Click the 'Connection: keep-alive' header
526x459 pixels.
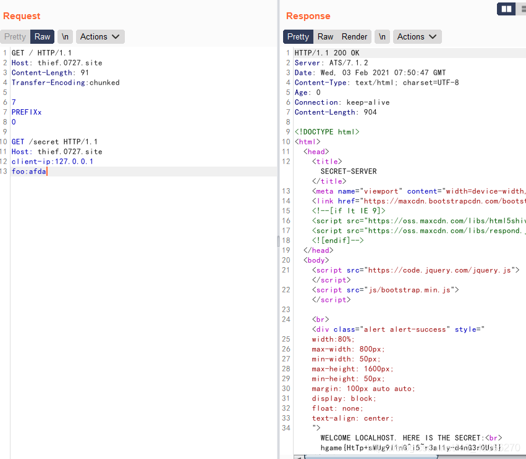342,102
